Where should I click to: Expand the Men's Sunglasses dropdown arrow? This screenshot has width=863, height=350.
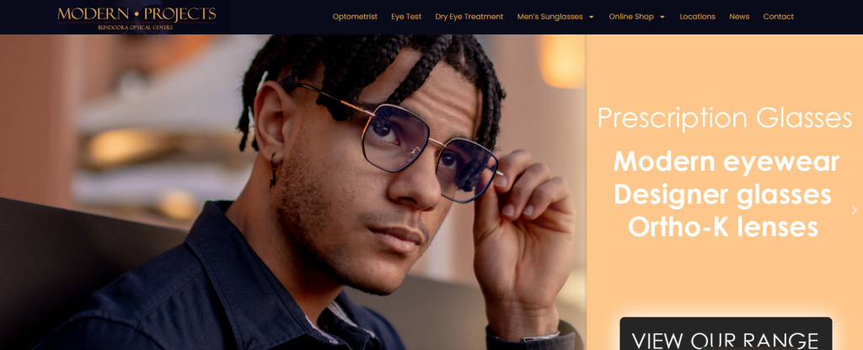pyautogui.click(x=591, y=17)
